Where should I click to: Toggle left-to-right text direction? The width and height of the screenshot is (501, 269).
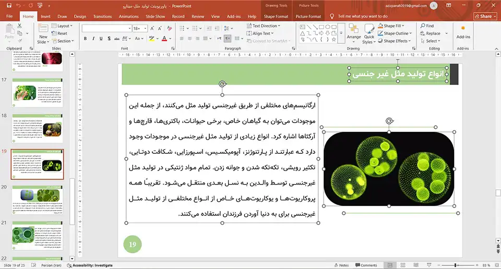[220, 38]
